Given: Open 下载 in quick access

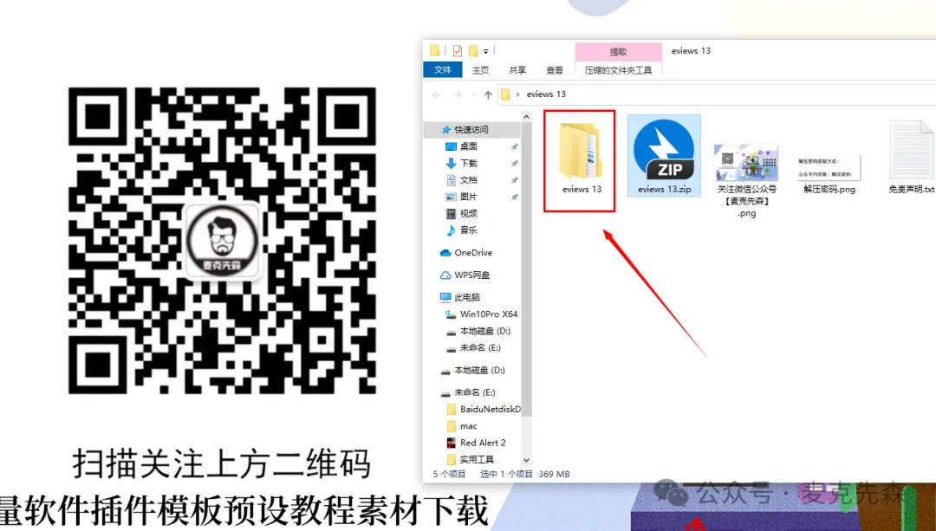Looking at the screenshot, I should coord(469,163).
